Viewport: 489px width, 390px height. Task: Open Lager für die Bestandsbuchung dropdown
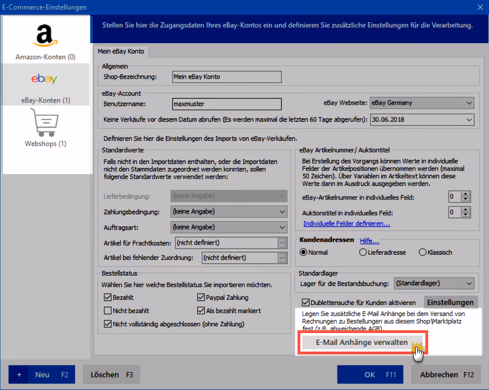tap(434, 283)
